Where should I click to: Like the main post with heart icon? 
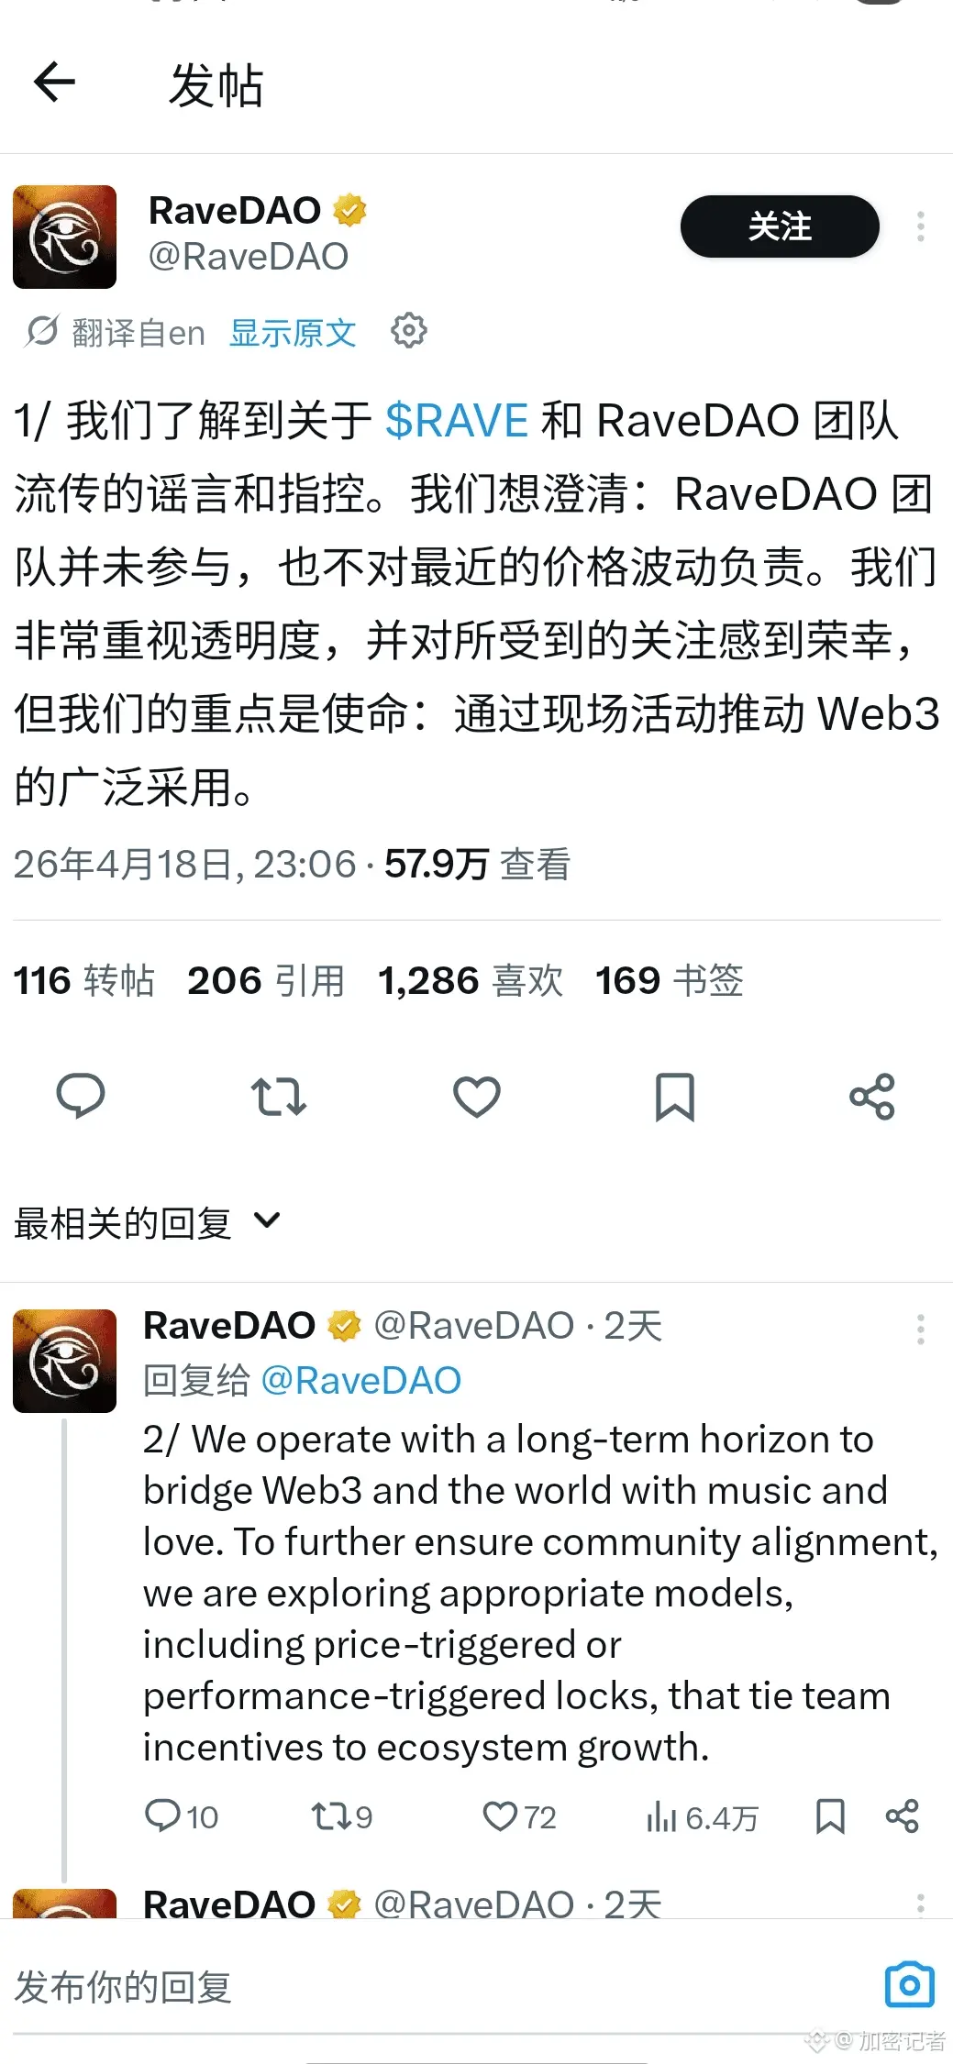click(x=477, y=1097)
